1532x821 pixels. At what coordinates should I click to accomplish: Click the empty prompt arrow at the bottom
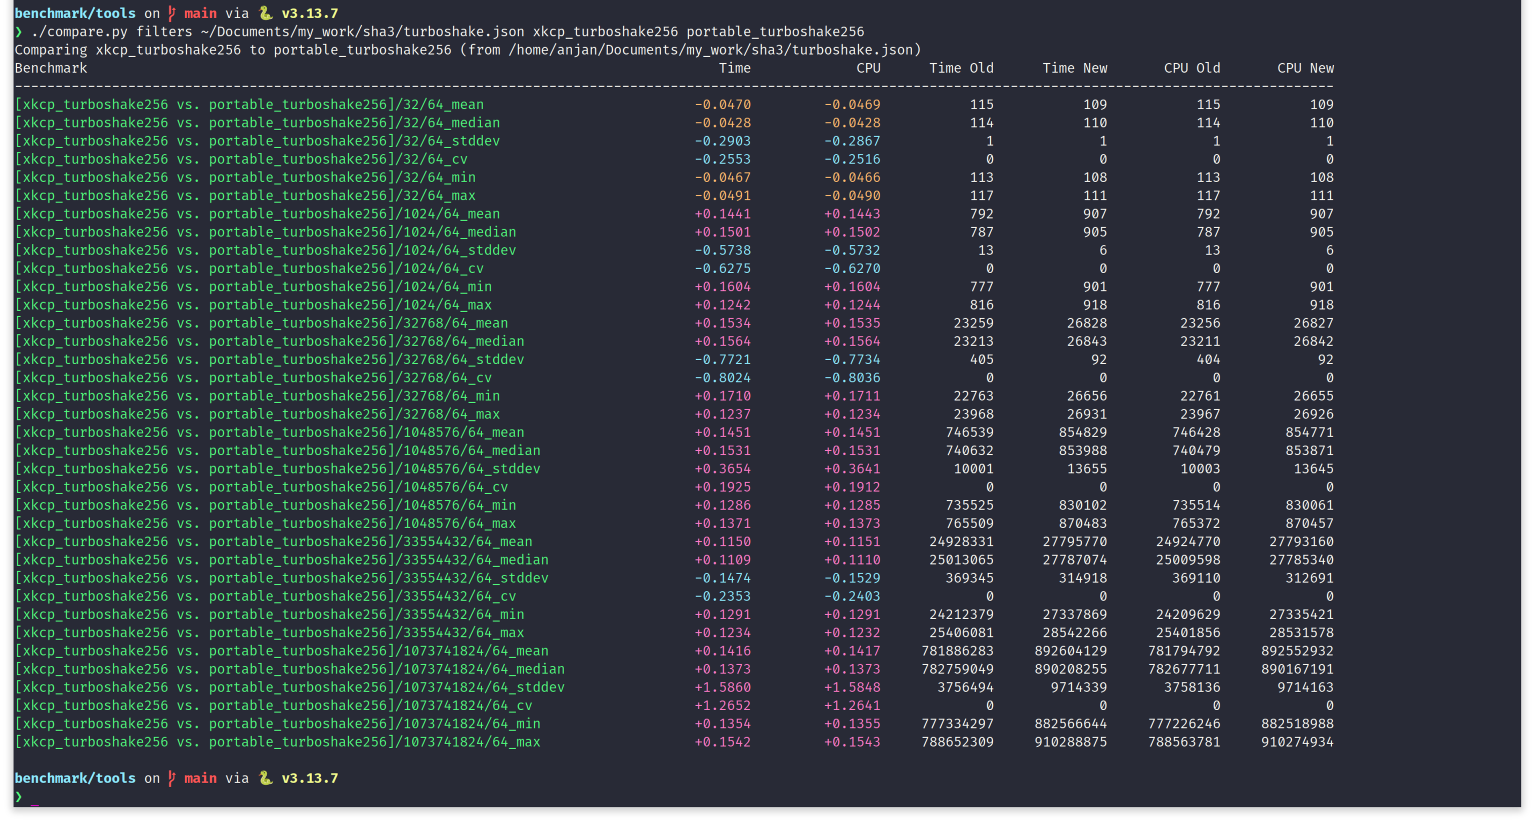(x=18, y=796)
